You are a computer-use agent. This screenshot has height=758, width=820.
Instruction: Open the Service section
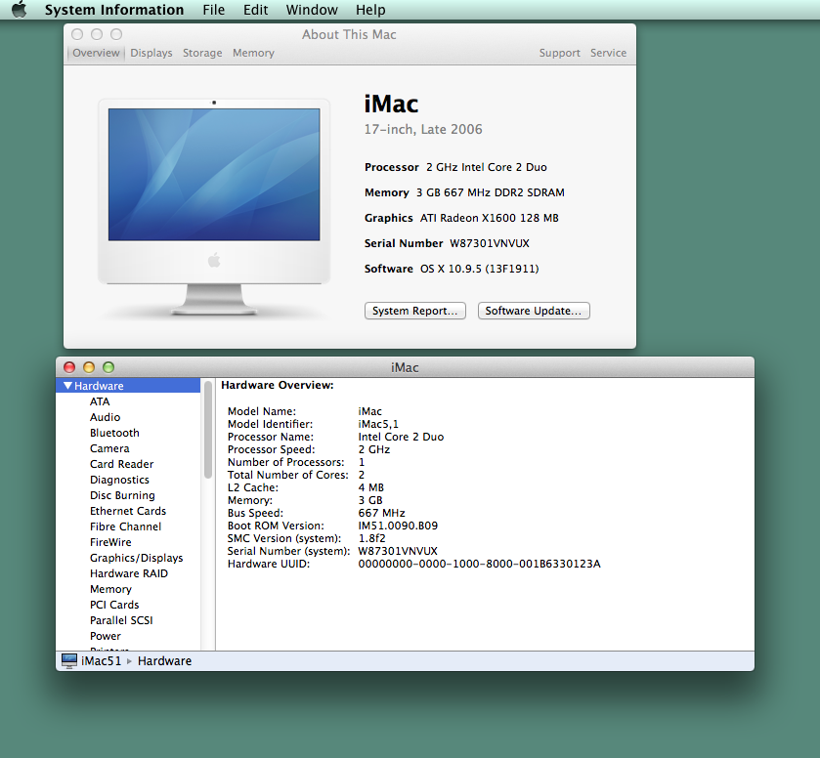(x=608, y=53)
